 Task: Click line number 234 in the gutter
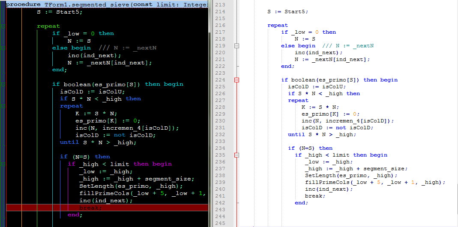pyautogui.click(x=220, y=148)
